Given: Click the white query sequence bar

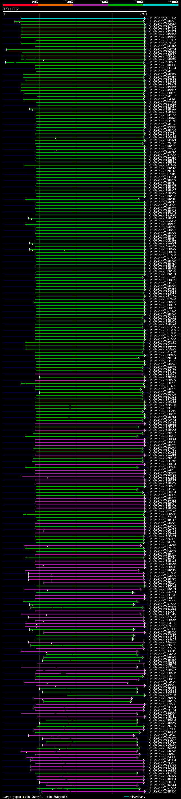Looking at the screenshot, I should [75, 12].
